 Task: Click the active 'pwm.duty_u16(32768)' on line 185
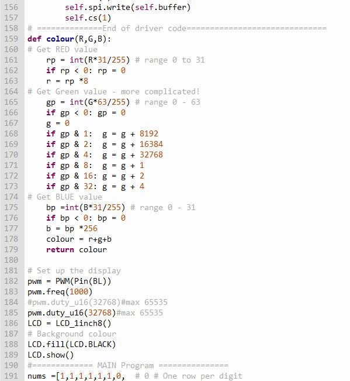72,313
